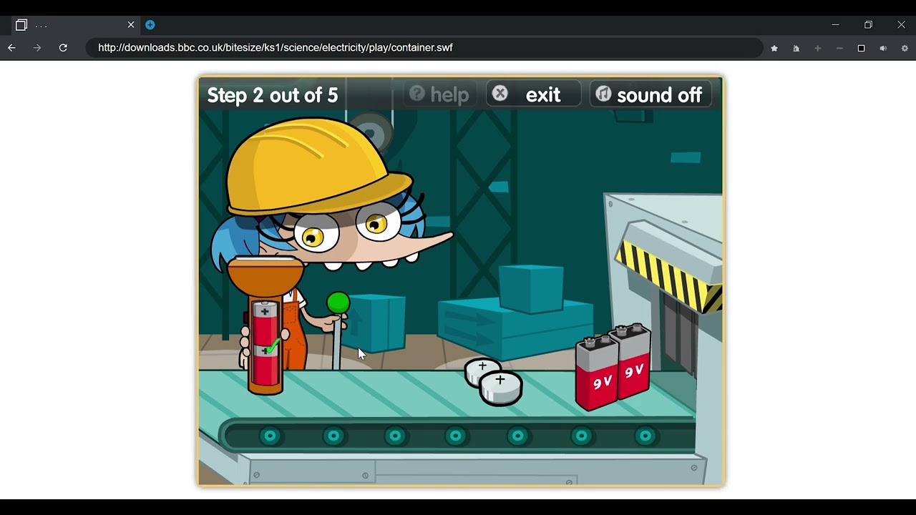Pull the green lever knob
Image resolution: width=916 pixels, height=515 pixels.
[x=338, y=303]
